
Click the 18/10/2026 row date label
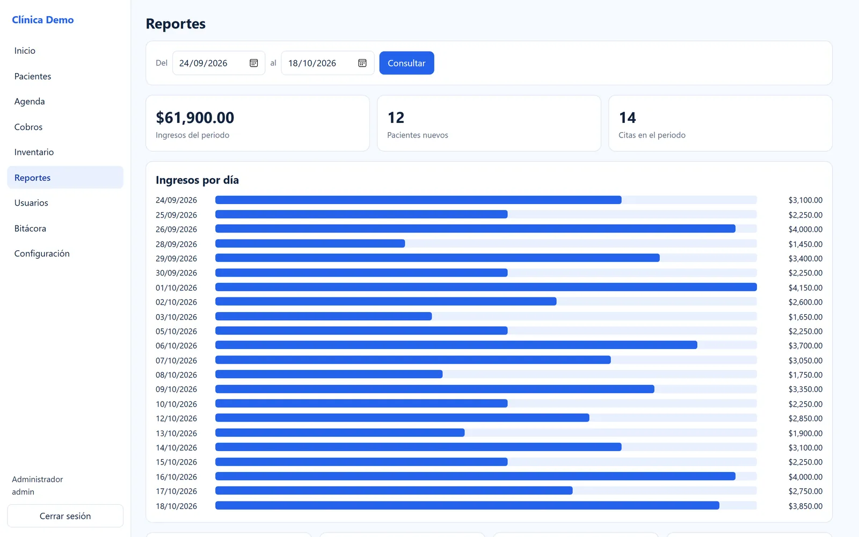[176, 506]
